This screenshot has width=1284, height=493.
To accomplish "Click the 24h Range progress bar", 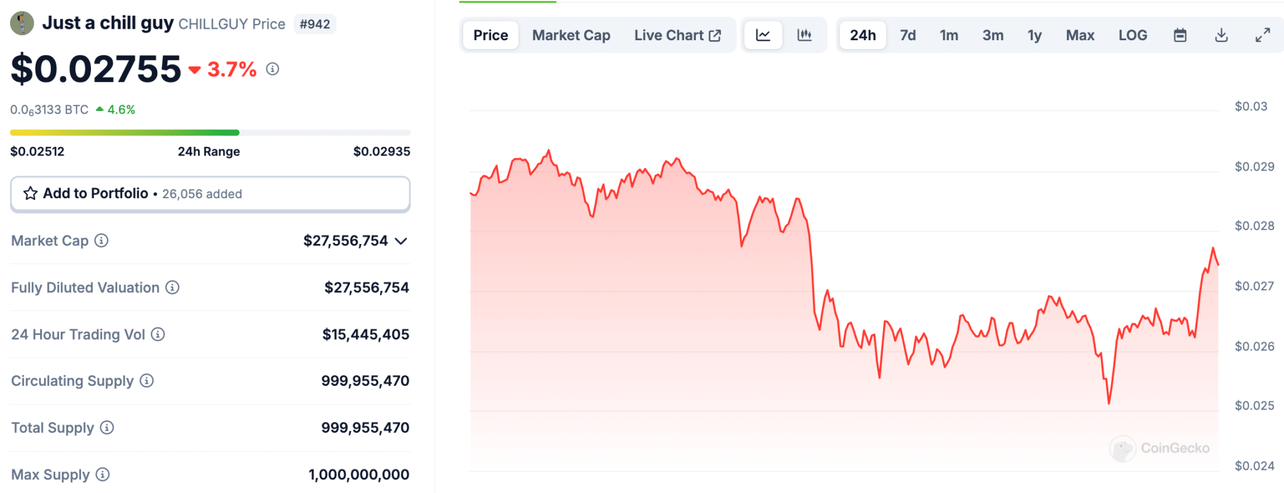I will [210, 132].
